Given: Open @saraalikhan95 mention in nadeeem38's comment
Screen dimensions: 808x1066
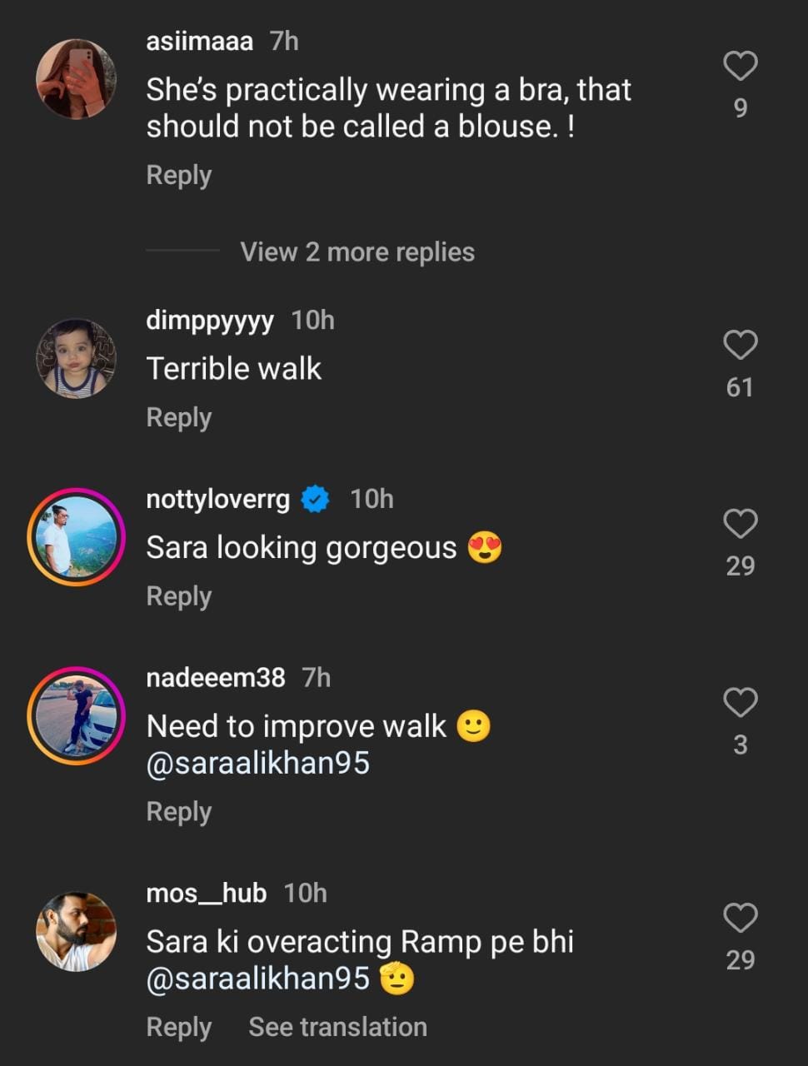Looking at the screenshot, I should (257, 763).
